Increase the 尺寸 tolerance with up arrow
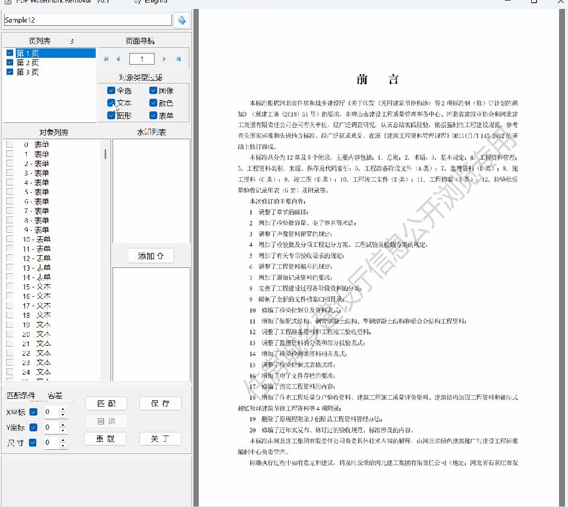Screen dimensions: 568x507 [63, 440]
